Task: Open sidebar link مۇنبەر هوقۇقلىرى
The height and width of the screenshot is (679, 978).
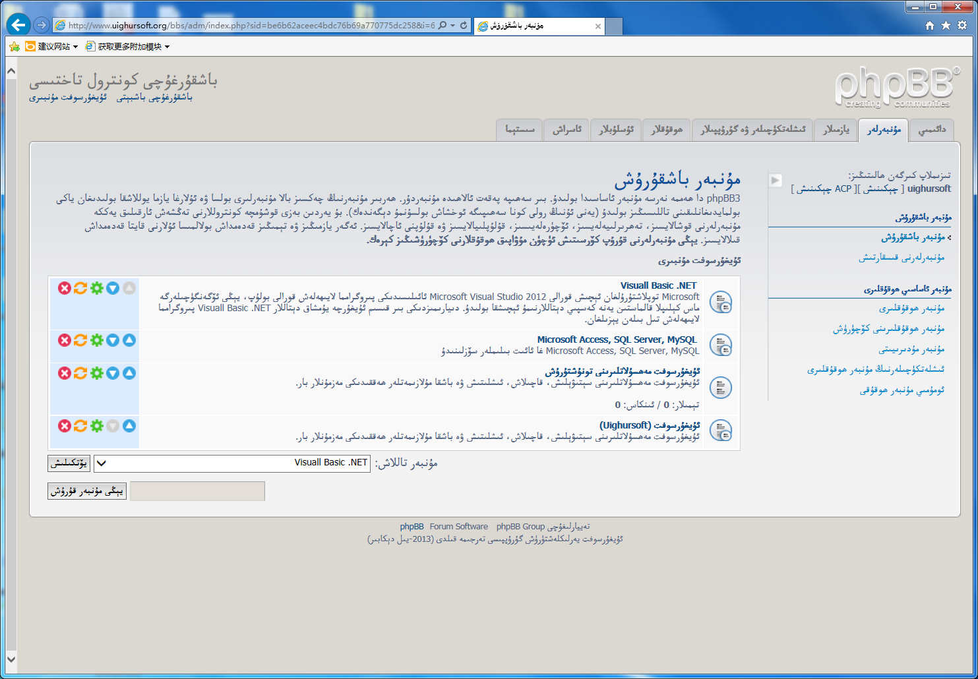Action: 911,308
